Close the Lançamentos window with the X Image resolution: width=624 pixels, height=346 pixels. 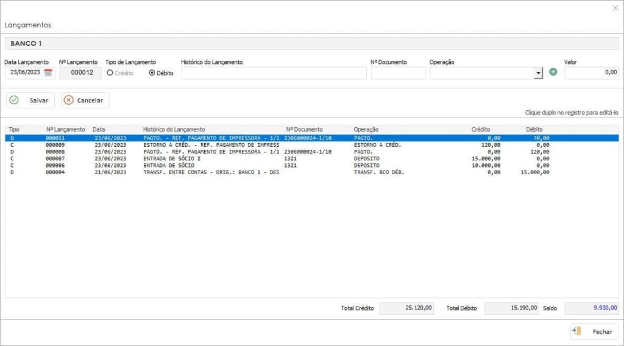click(615, 8)
